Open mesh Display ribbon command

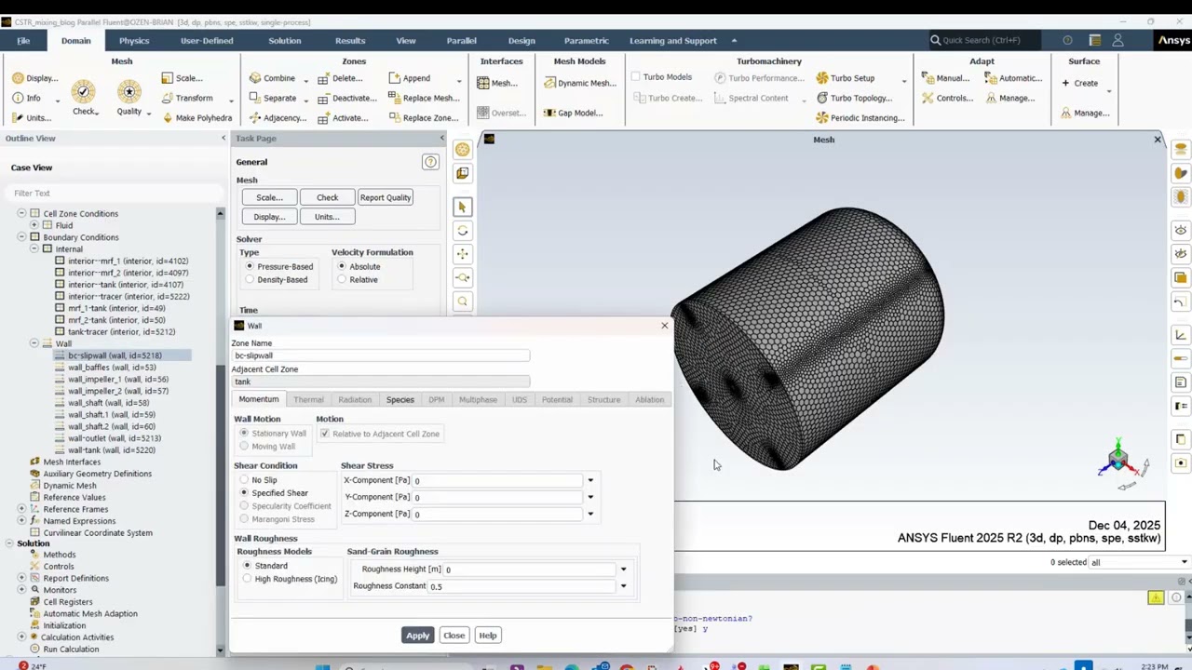(x=35, y=78)
